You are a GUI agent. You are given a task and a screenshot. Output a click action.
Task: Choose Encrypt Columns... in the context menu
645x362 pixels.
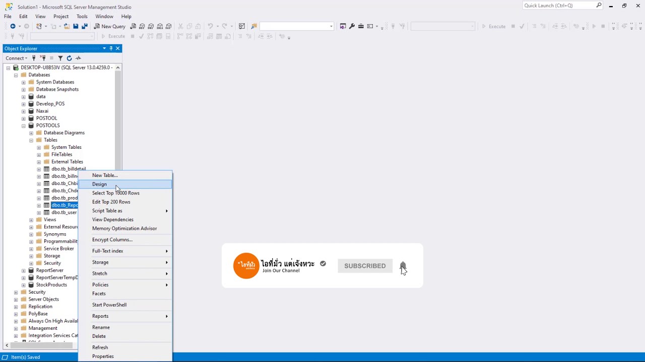tap(125, 240)
